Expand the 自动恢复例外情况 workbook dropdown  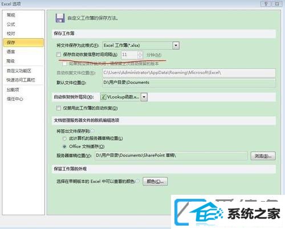point(144,97)
